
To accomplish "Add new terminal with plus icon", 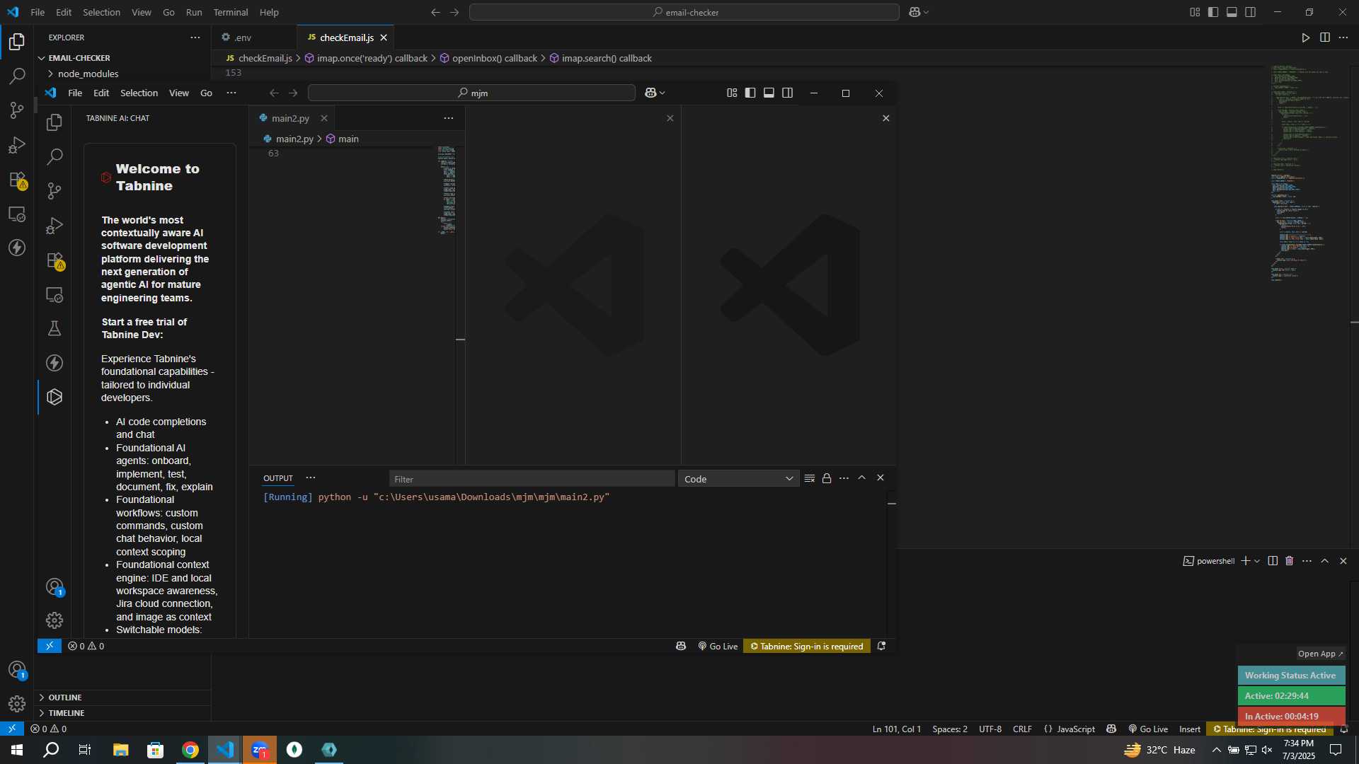I will point(1245,561).
